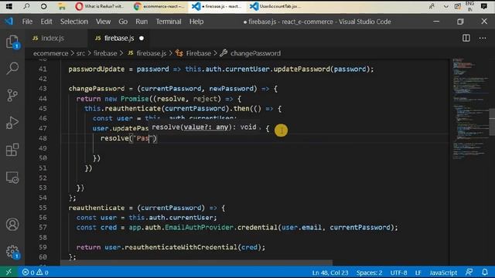Open Windows Start menu
This screenshot has width=495, height=278.
coord(9,6)
